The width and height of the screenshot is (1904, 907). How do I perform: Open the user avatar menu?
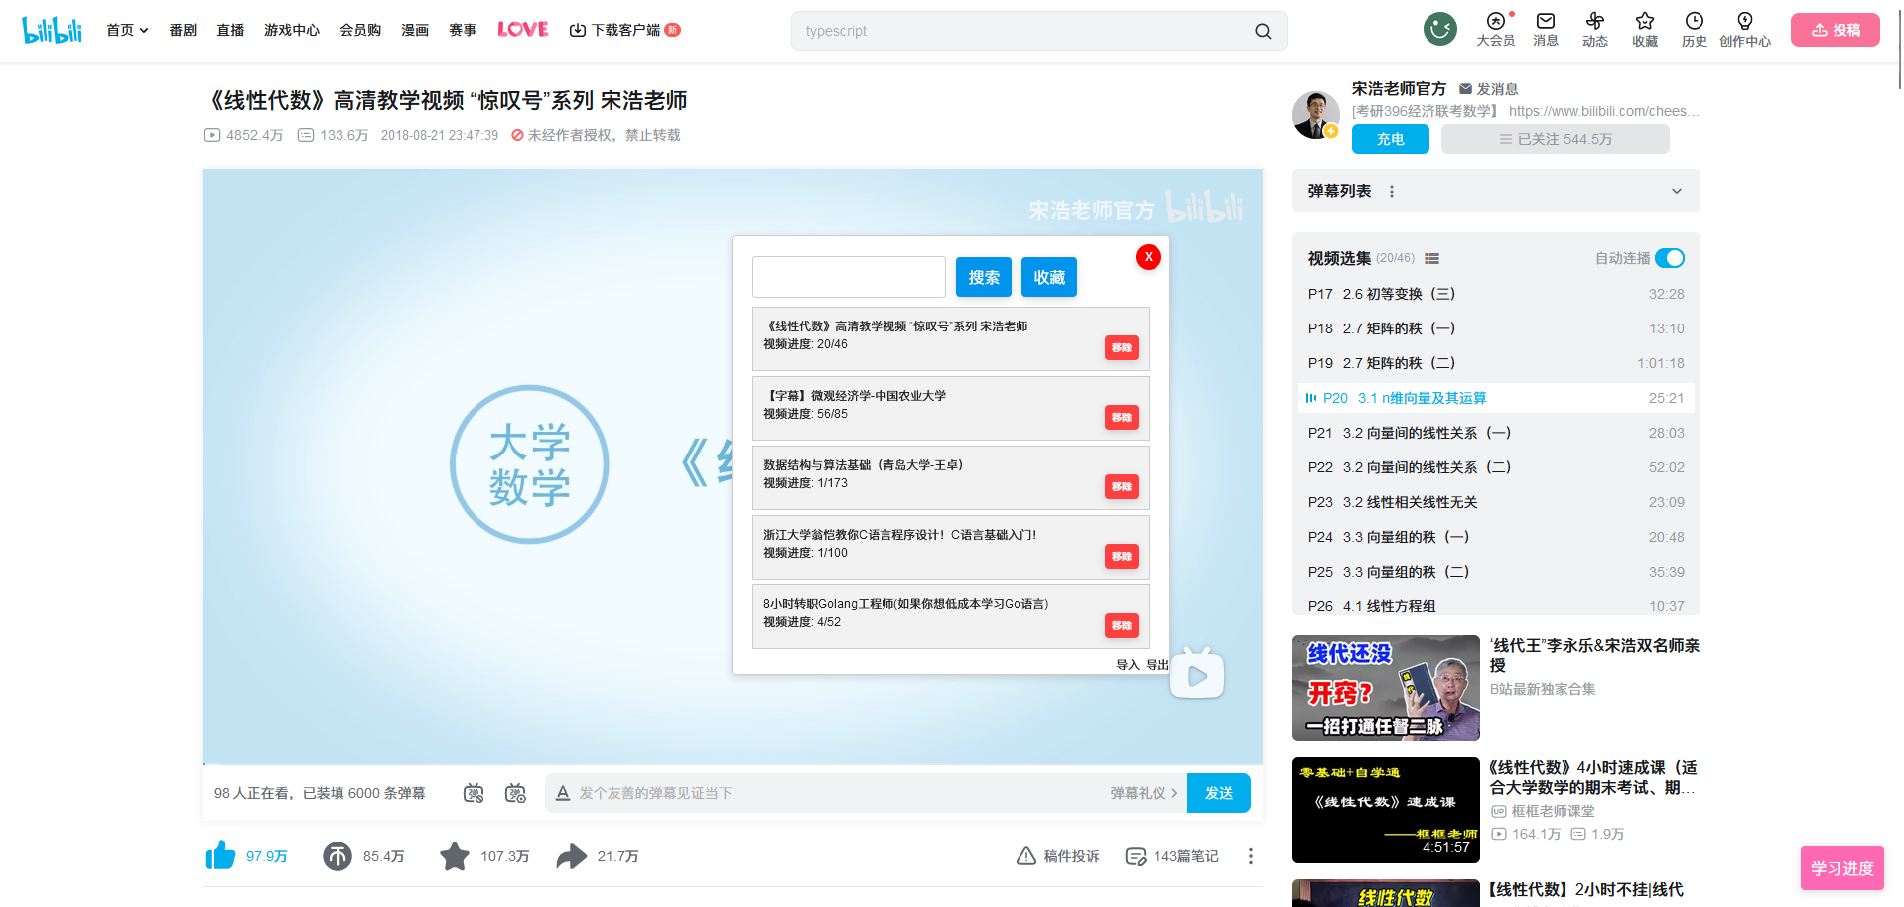coord(1439,29)
